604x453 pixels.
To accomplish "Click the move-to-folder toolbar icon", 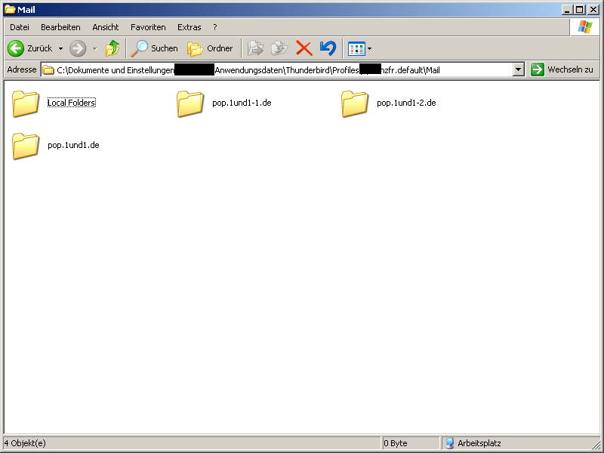I will click(x=255, y=48).
